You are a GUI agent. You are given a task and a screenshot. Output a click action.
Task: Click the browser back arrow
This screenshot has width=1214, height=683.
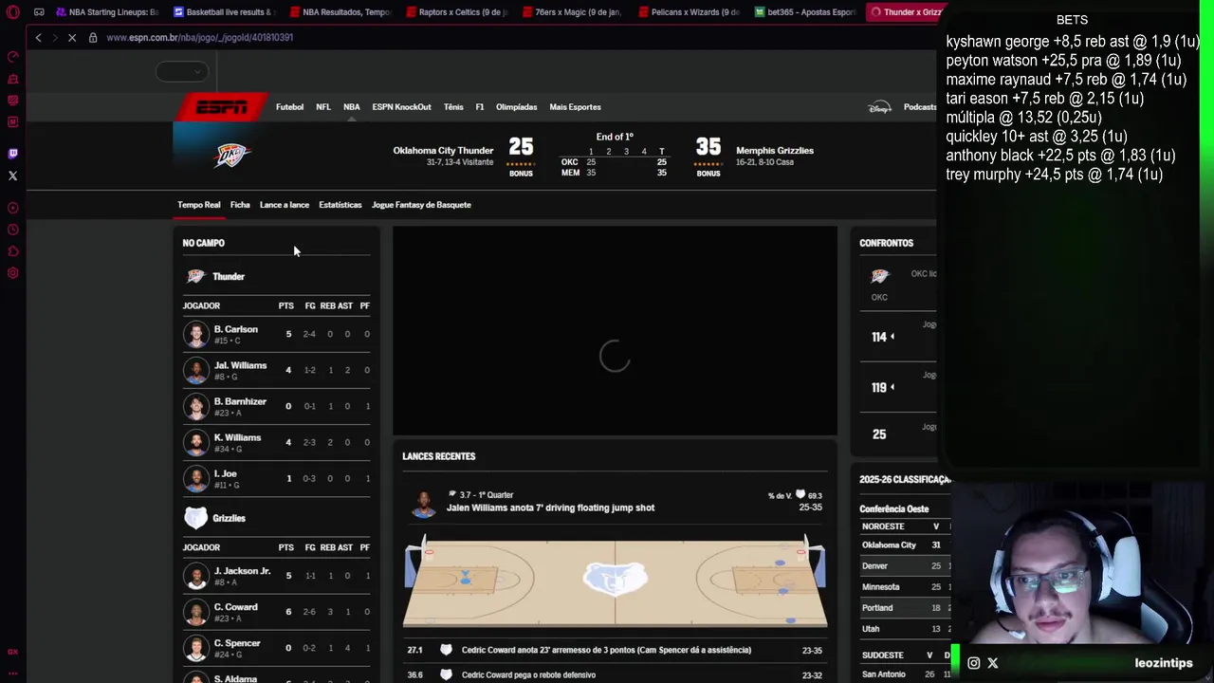(x=38, y=37)
